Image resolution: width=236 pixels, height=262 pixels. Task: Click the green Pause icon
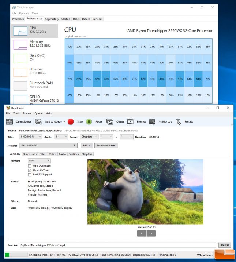pyautogui.click(x=89, y=122)
